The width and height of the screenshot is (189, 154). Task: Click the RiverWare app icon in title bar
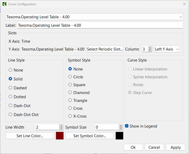pos(4,4)
